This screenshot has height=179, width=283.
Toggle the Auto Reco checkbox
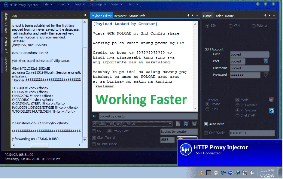point(206,124)
